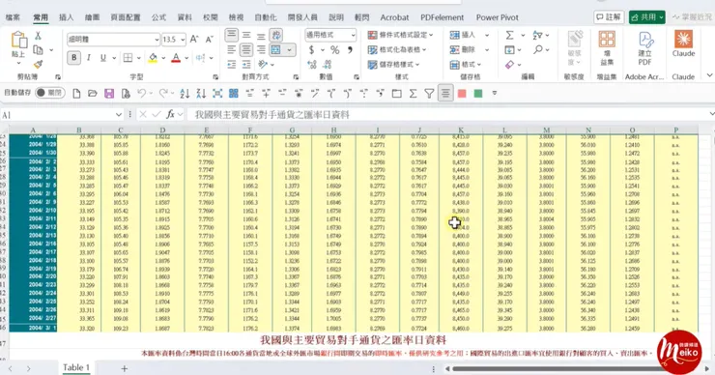Open the Power Pivot ribbon tab
This screenshot has height=375, width=715.
click(497, 17)
